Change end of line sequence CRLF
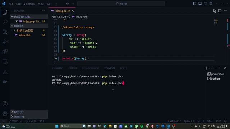Screen dimensions: 230x129 210,121
